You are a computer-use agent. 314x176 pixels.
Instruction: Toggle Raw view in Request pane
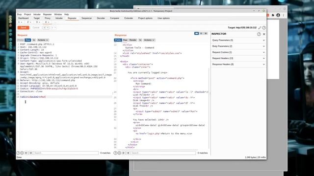pos(28,40)
